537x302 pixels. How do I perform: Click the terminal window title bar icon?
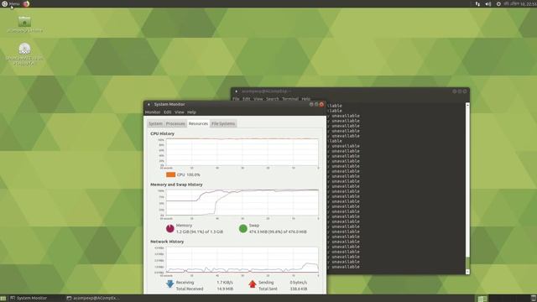(x=236, y=91)
